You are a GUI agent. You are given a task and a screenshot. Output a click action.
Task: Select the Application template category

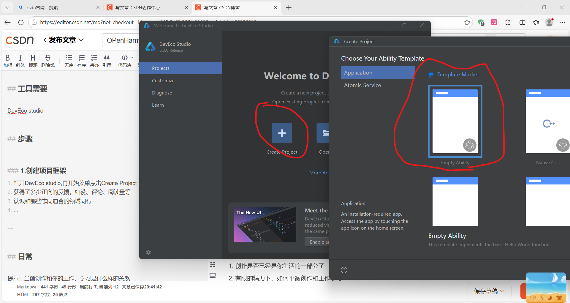[x=378, y=72]
